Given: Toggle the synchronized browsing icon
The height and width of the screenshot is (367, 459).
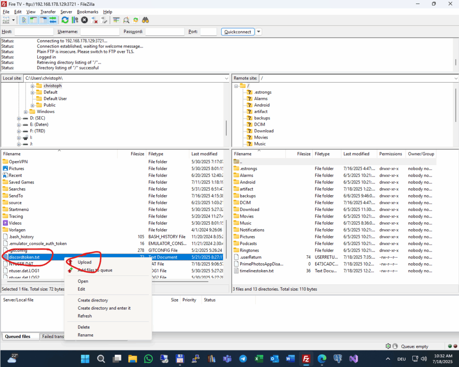Looking at the screenshot, I should (136, 20).
